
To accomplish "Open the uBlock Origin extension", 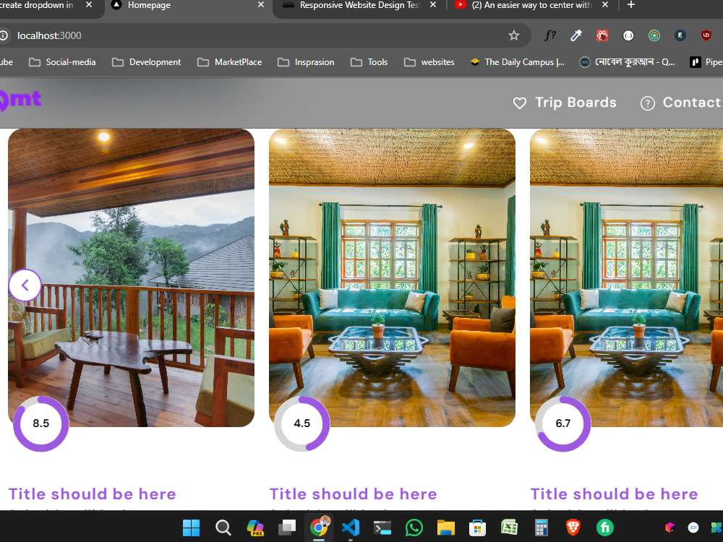I will [706, 35].
